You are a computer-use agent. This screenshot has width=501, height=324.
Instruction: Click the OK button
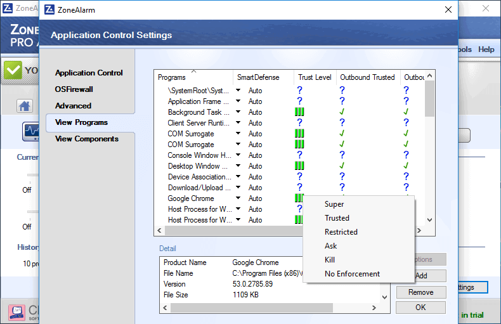click(x=421, y=308)
